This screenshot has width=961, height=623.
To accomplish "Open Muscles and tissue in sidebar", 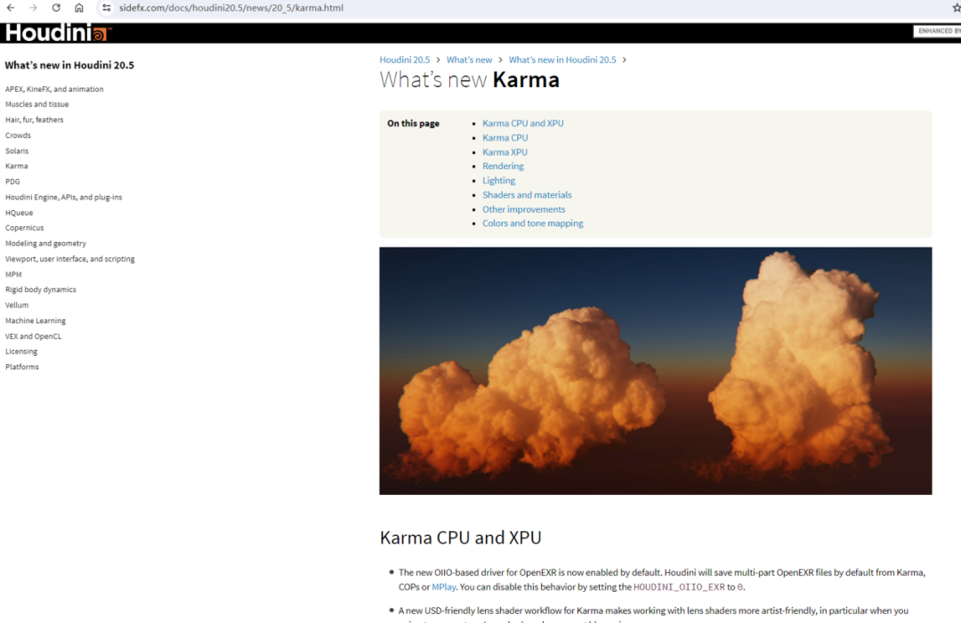I will (36, 104).
